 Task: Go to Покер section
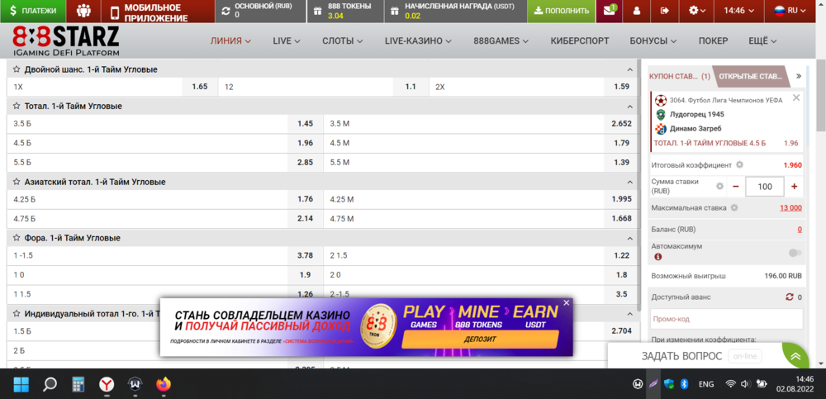714,40
